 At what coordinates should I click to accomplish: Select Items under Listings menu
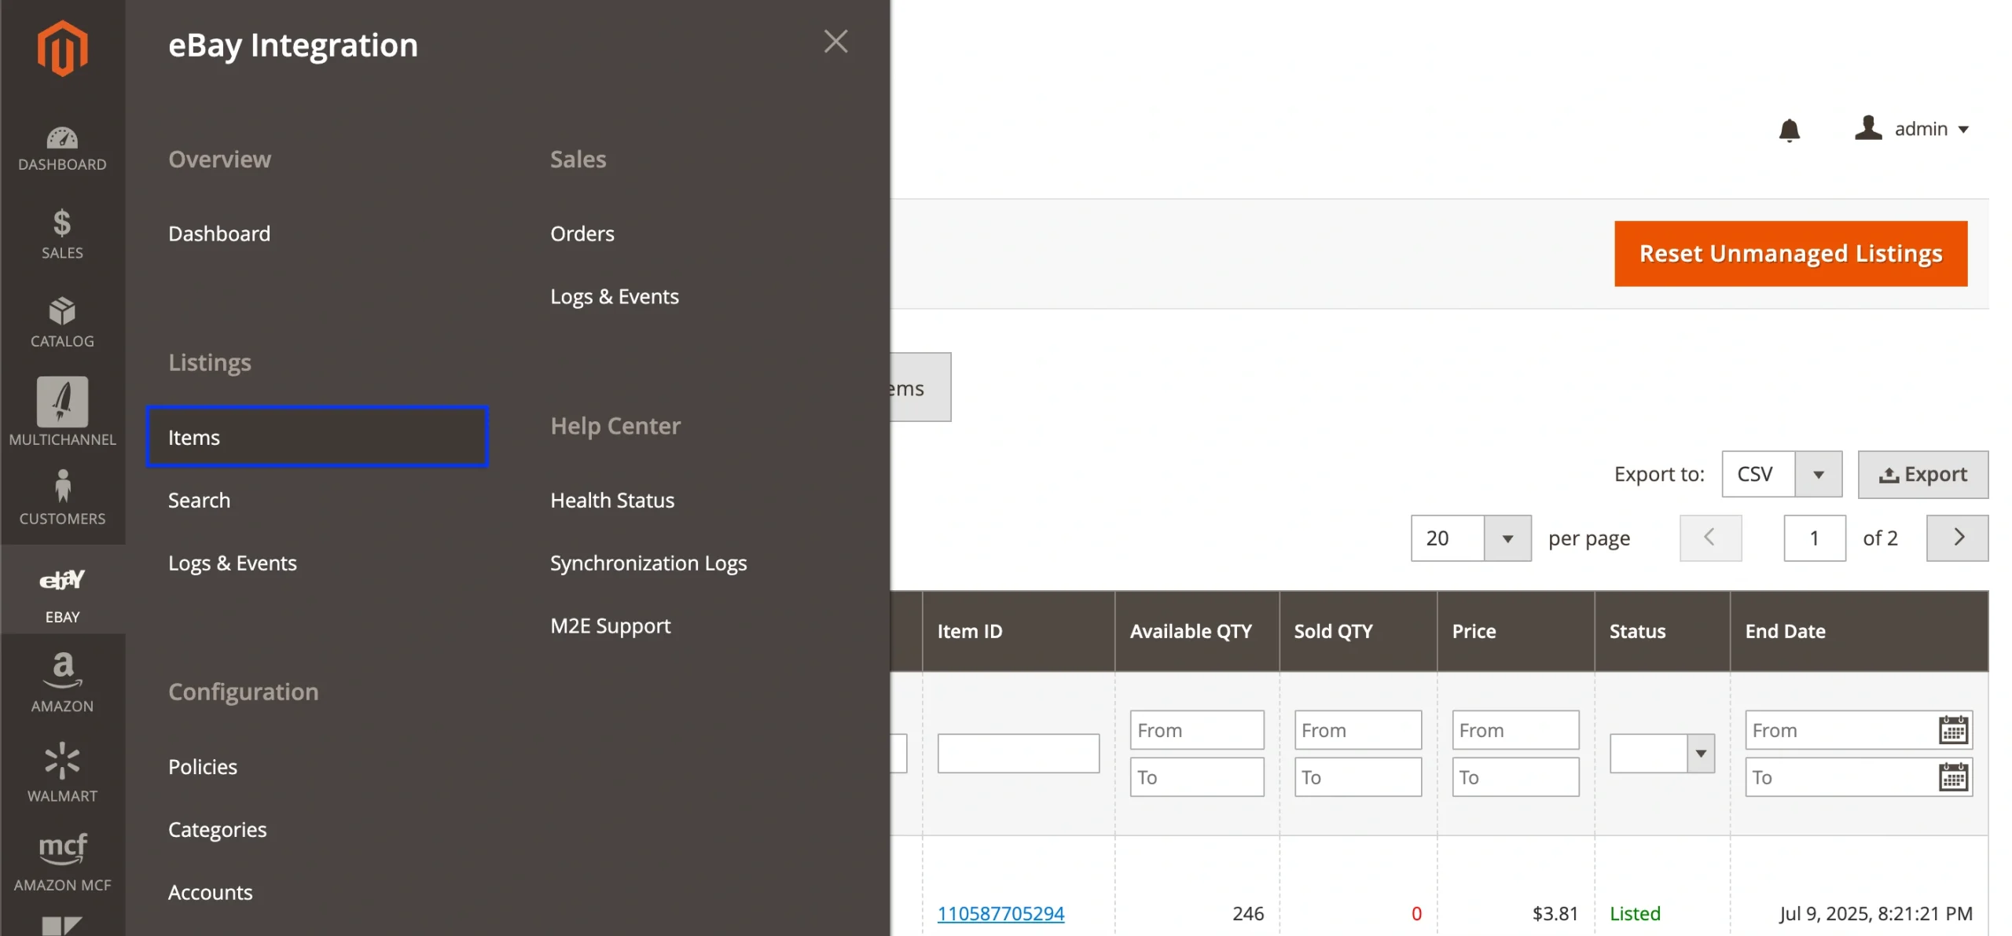317,437
